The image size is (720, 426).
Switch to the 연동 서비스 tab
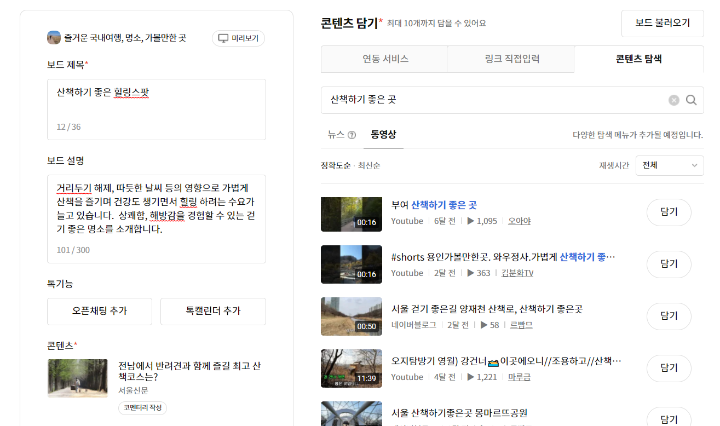384,59
